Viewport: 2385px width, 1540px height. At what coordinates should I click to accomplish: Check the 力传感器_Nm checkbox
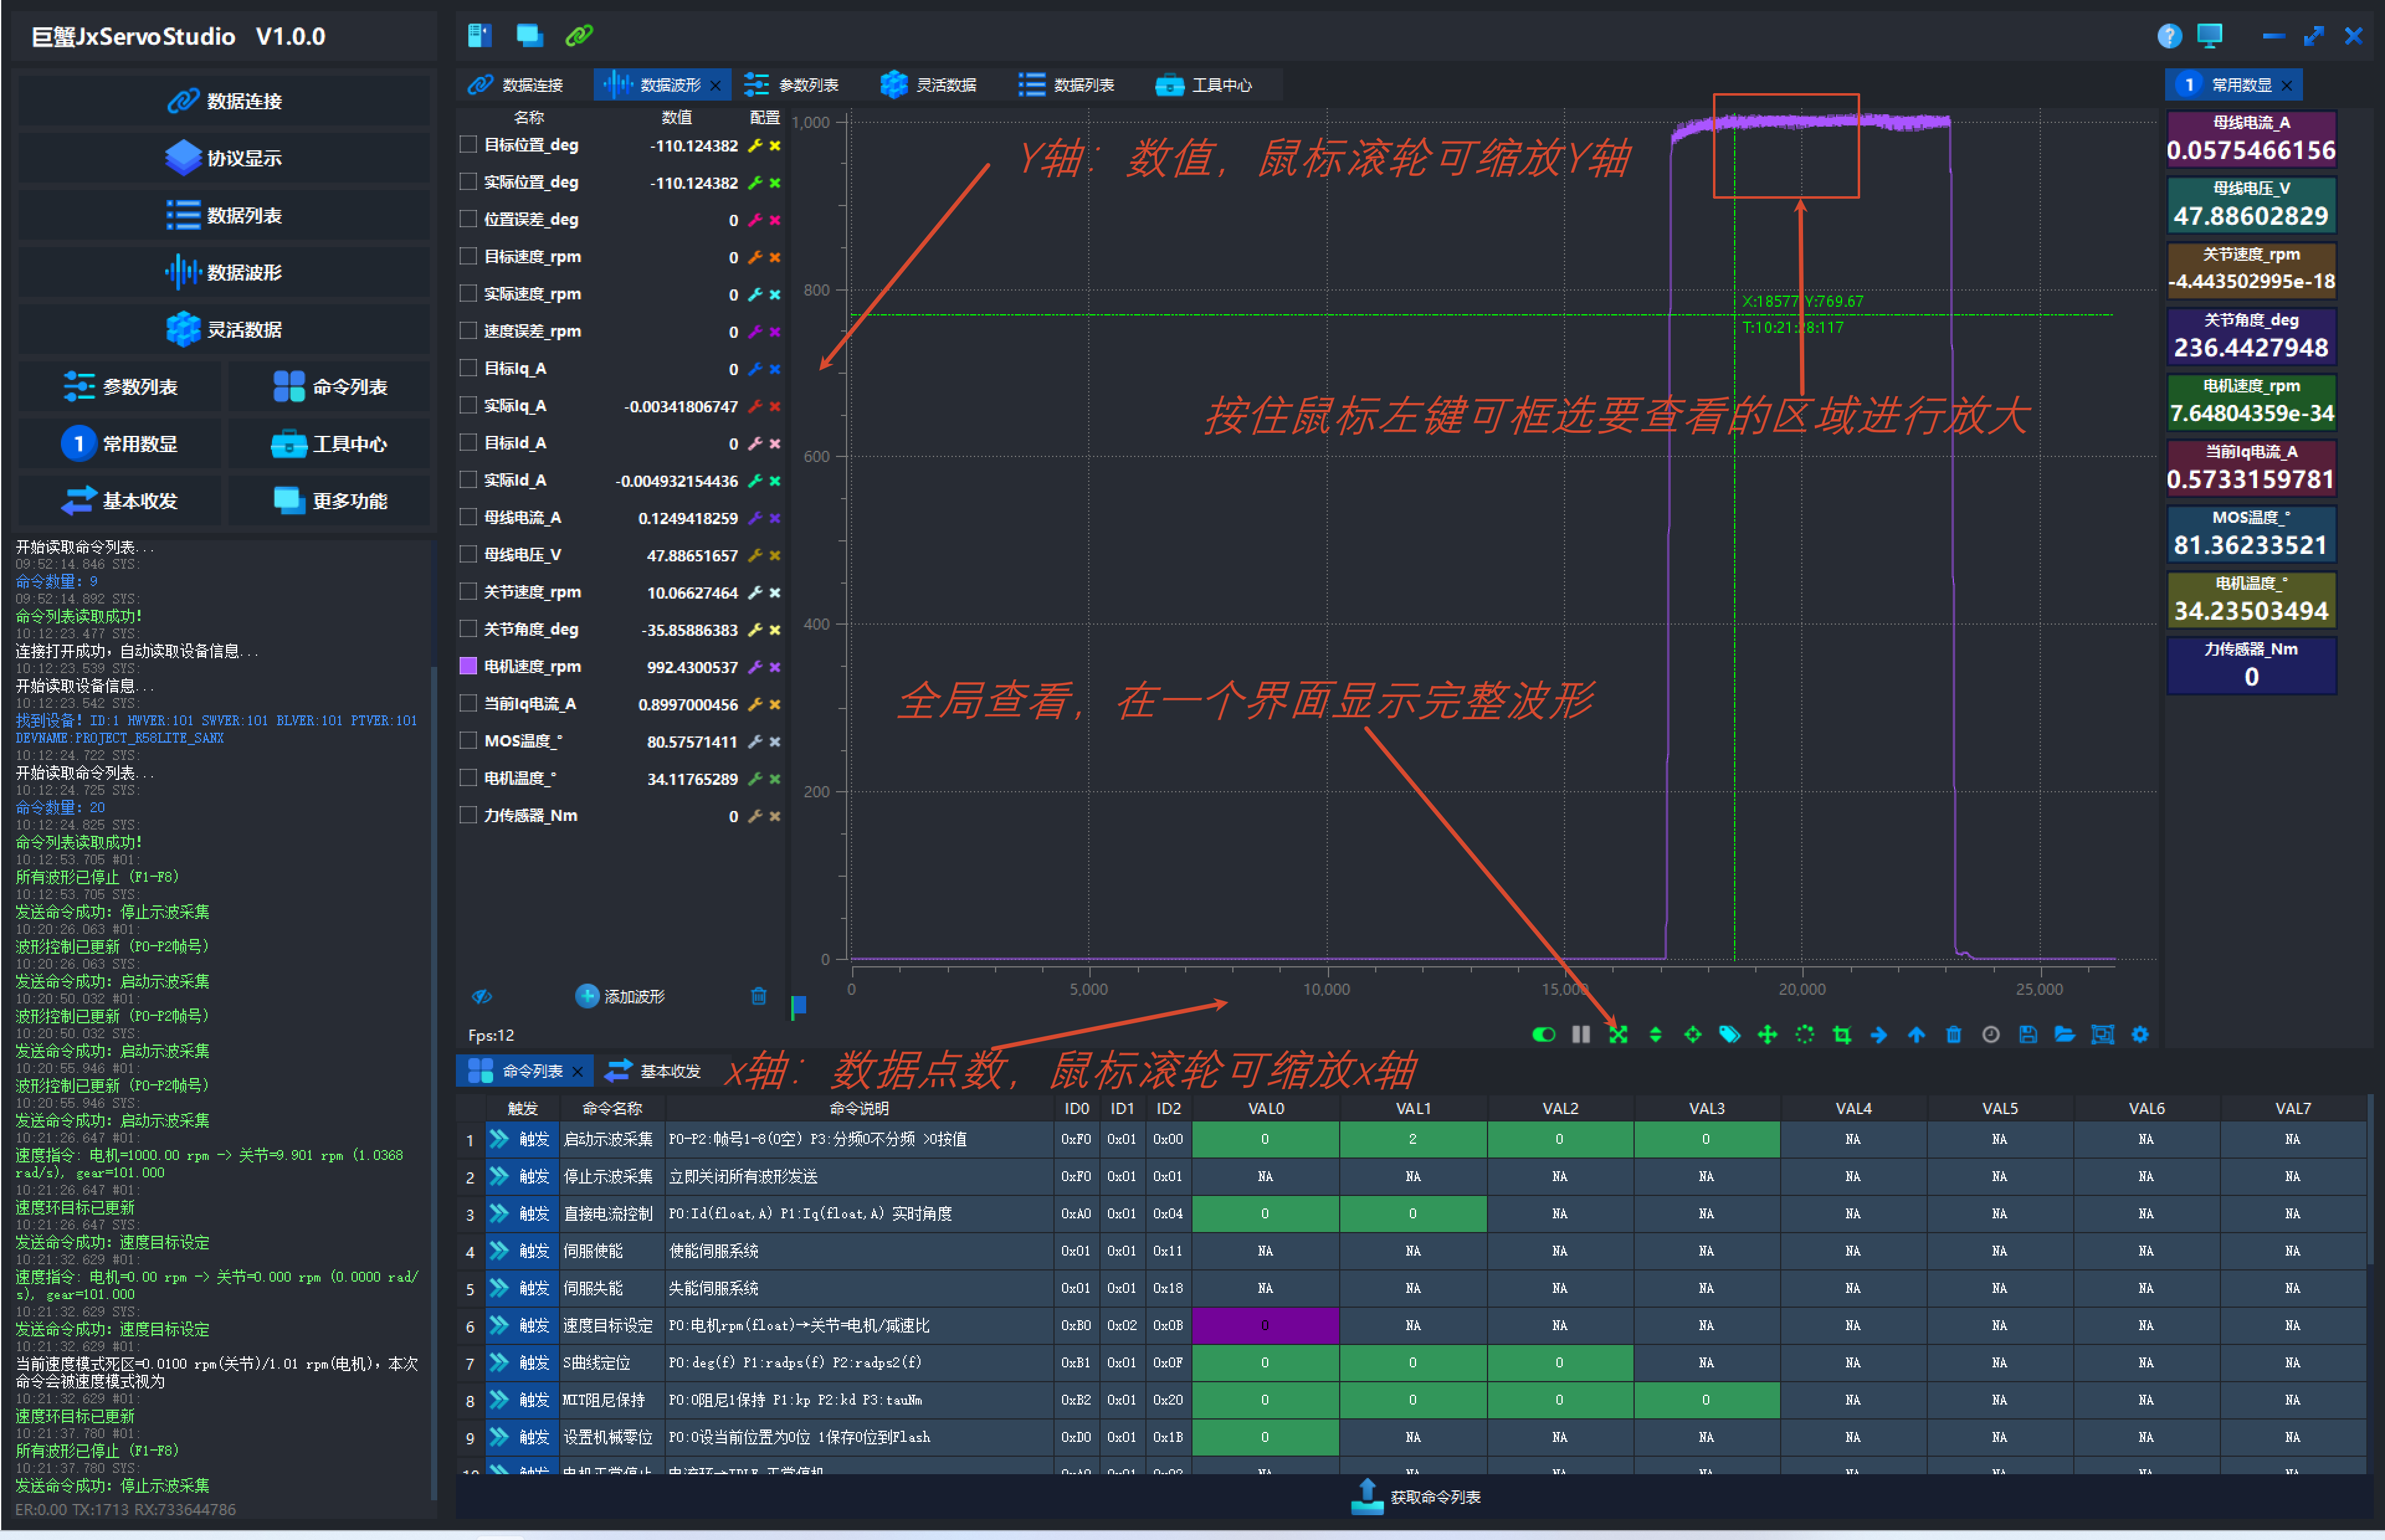coord(467,815)
